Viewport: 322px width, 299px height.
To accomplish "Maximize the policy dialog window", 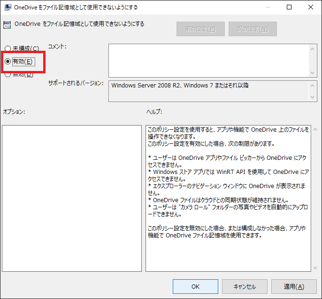I will tap(289, 8).
